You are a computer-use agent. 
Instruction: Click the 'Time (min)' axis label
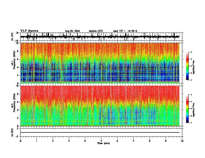(104, 143)
